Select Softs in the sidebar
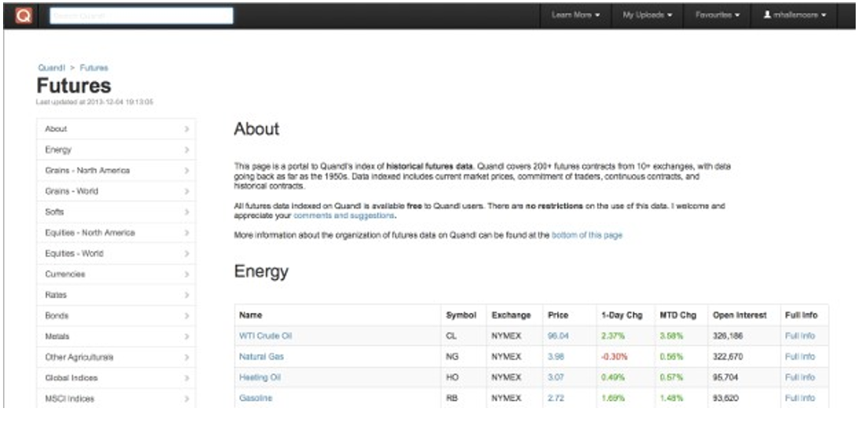Image resolution: width=858 pixels, height=441 pixels. coord(116,212)
